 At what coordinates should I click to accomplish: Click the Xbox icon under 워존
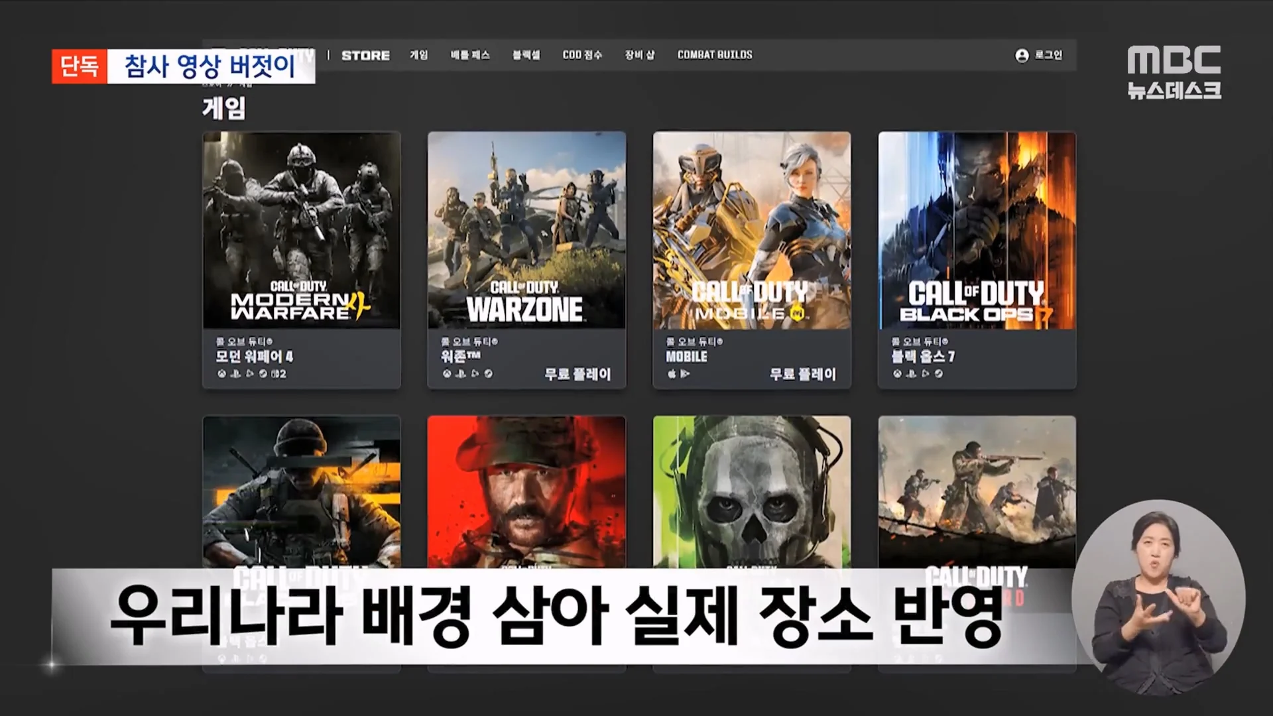click(x=447, y=374)
